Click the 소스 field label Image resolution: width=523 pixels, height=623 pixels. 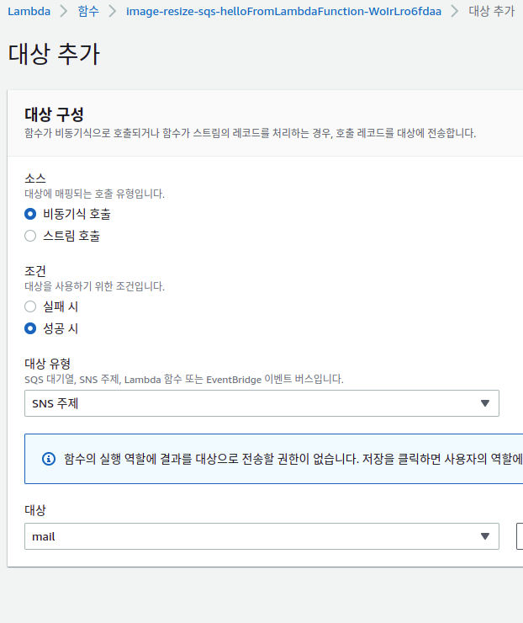pos(35,178)
